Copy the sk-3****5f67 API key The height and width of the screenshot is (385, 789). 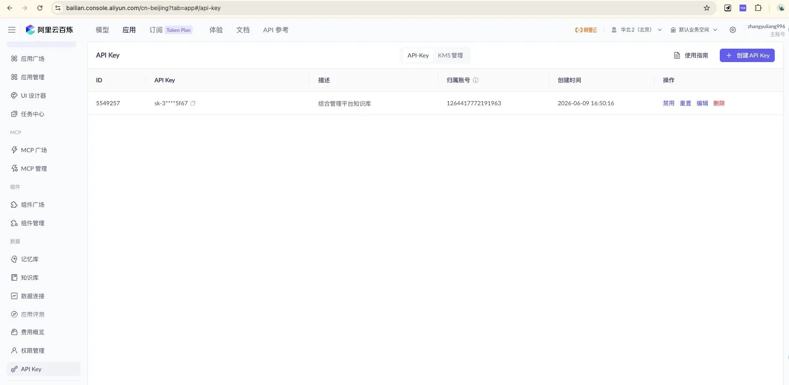[193, 103]
